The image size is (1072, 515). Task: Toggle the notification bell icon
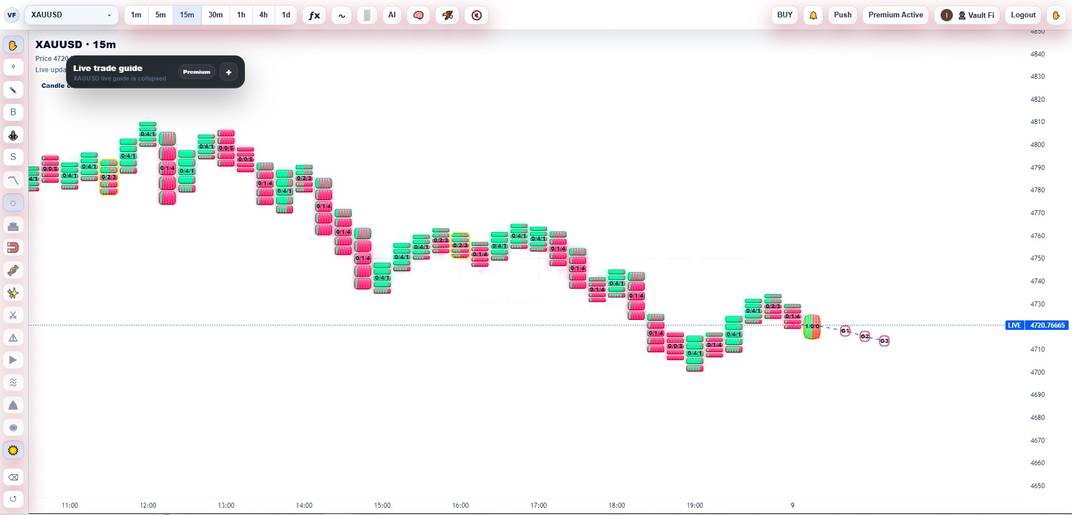(813, 15)
